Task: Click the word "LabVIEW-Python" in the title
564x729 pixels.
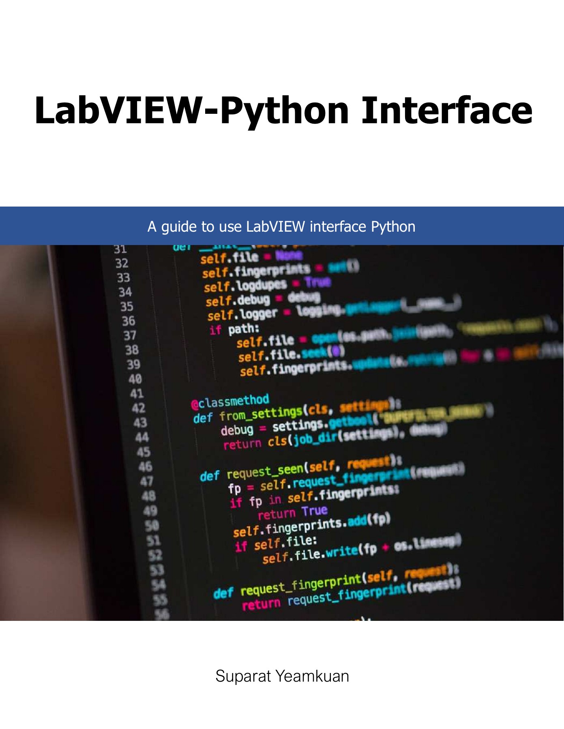Action: coord(191,111)
